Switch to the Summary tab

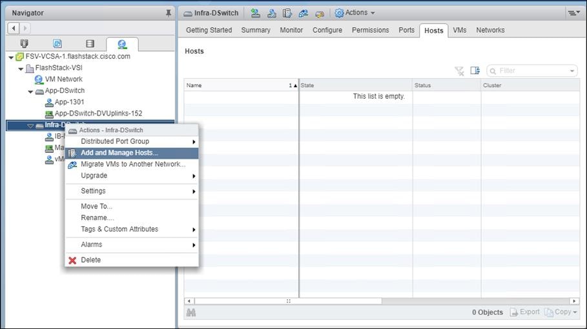256,30
